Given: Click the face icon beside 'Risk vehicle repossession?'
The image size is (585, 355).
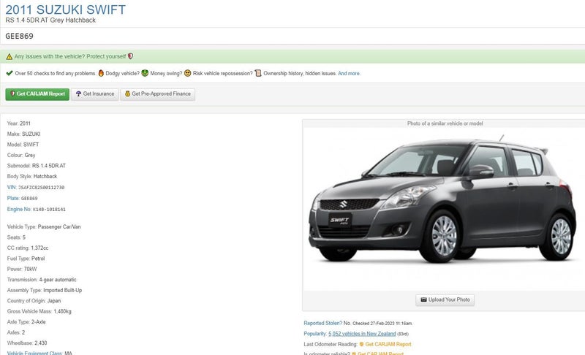Looking at the screenshot, I should pos(188,73).
